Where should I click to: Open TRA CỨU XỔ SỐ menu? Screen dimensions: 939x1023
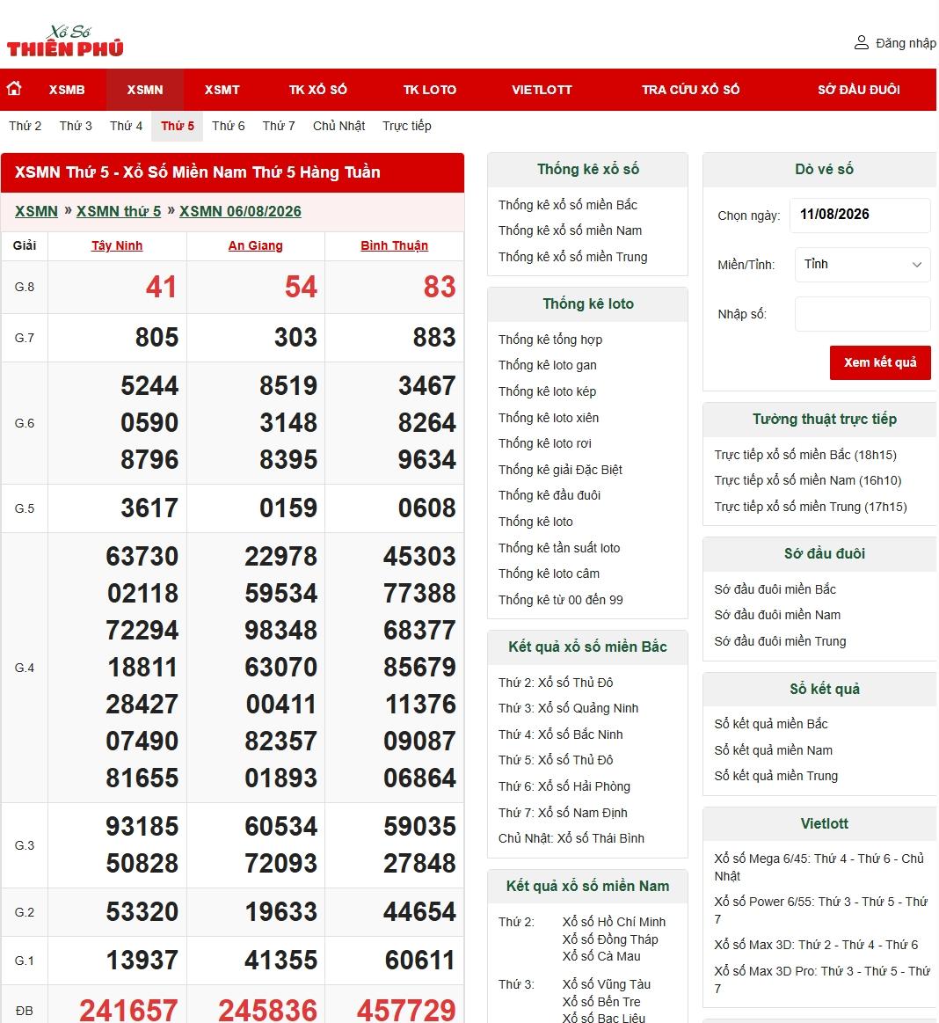pyautogui.click(x=690, y=90)
